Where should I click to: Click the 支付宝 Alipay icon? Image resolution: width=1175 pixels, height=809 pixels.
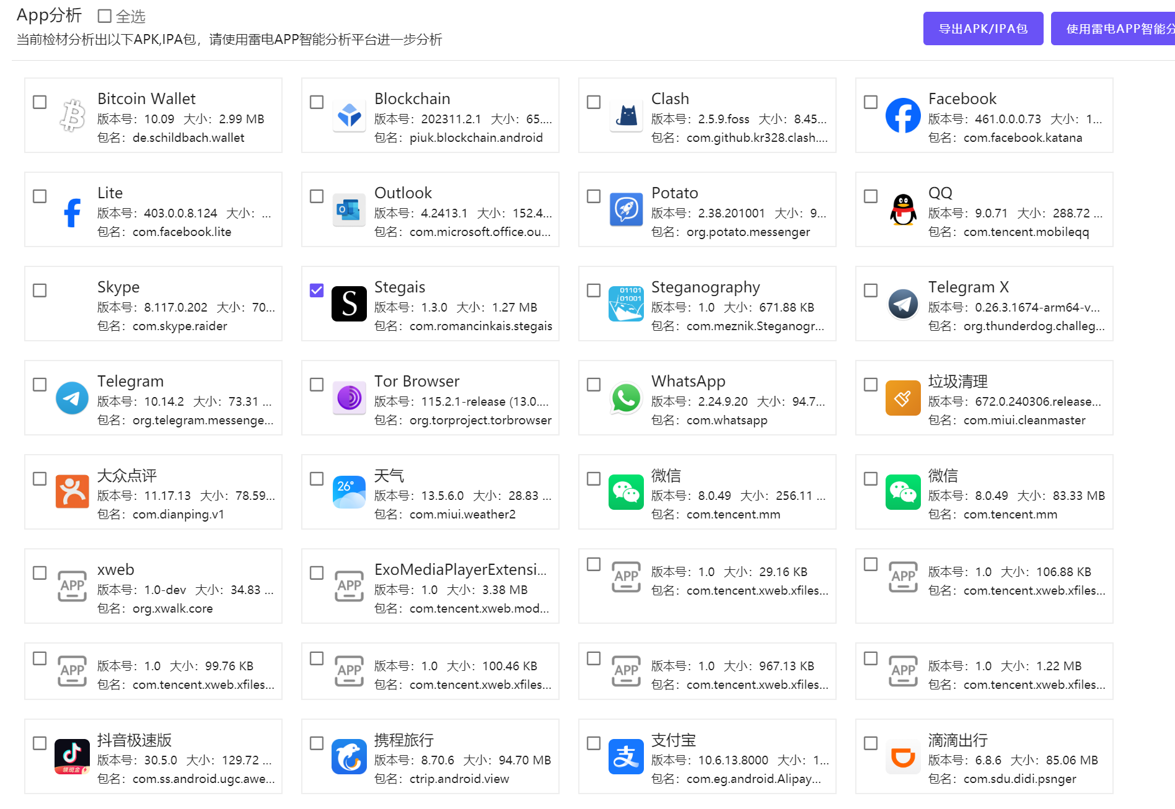626,757
